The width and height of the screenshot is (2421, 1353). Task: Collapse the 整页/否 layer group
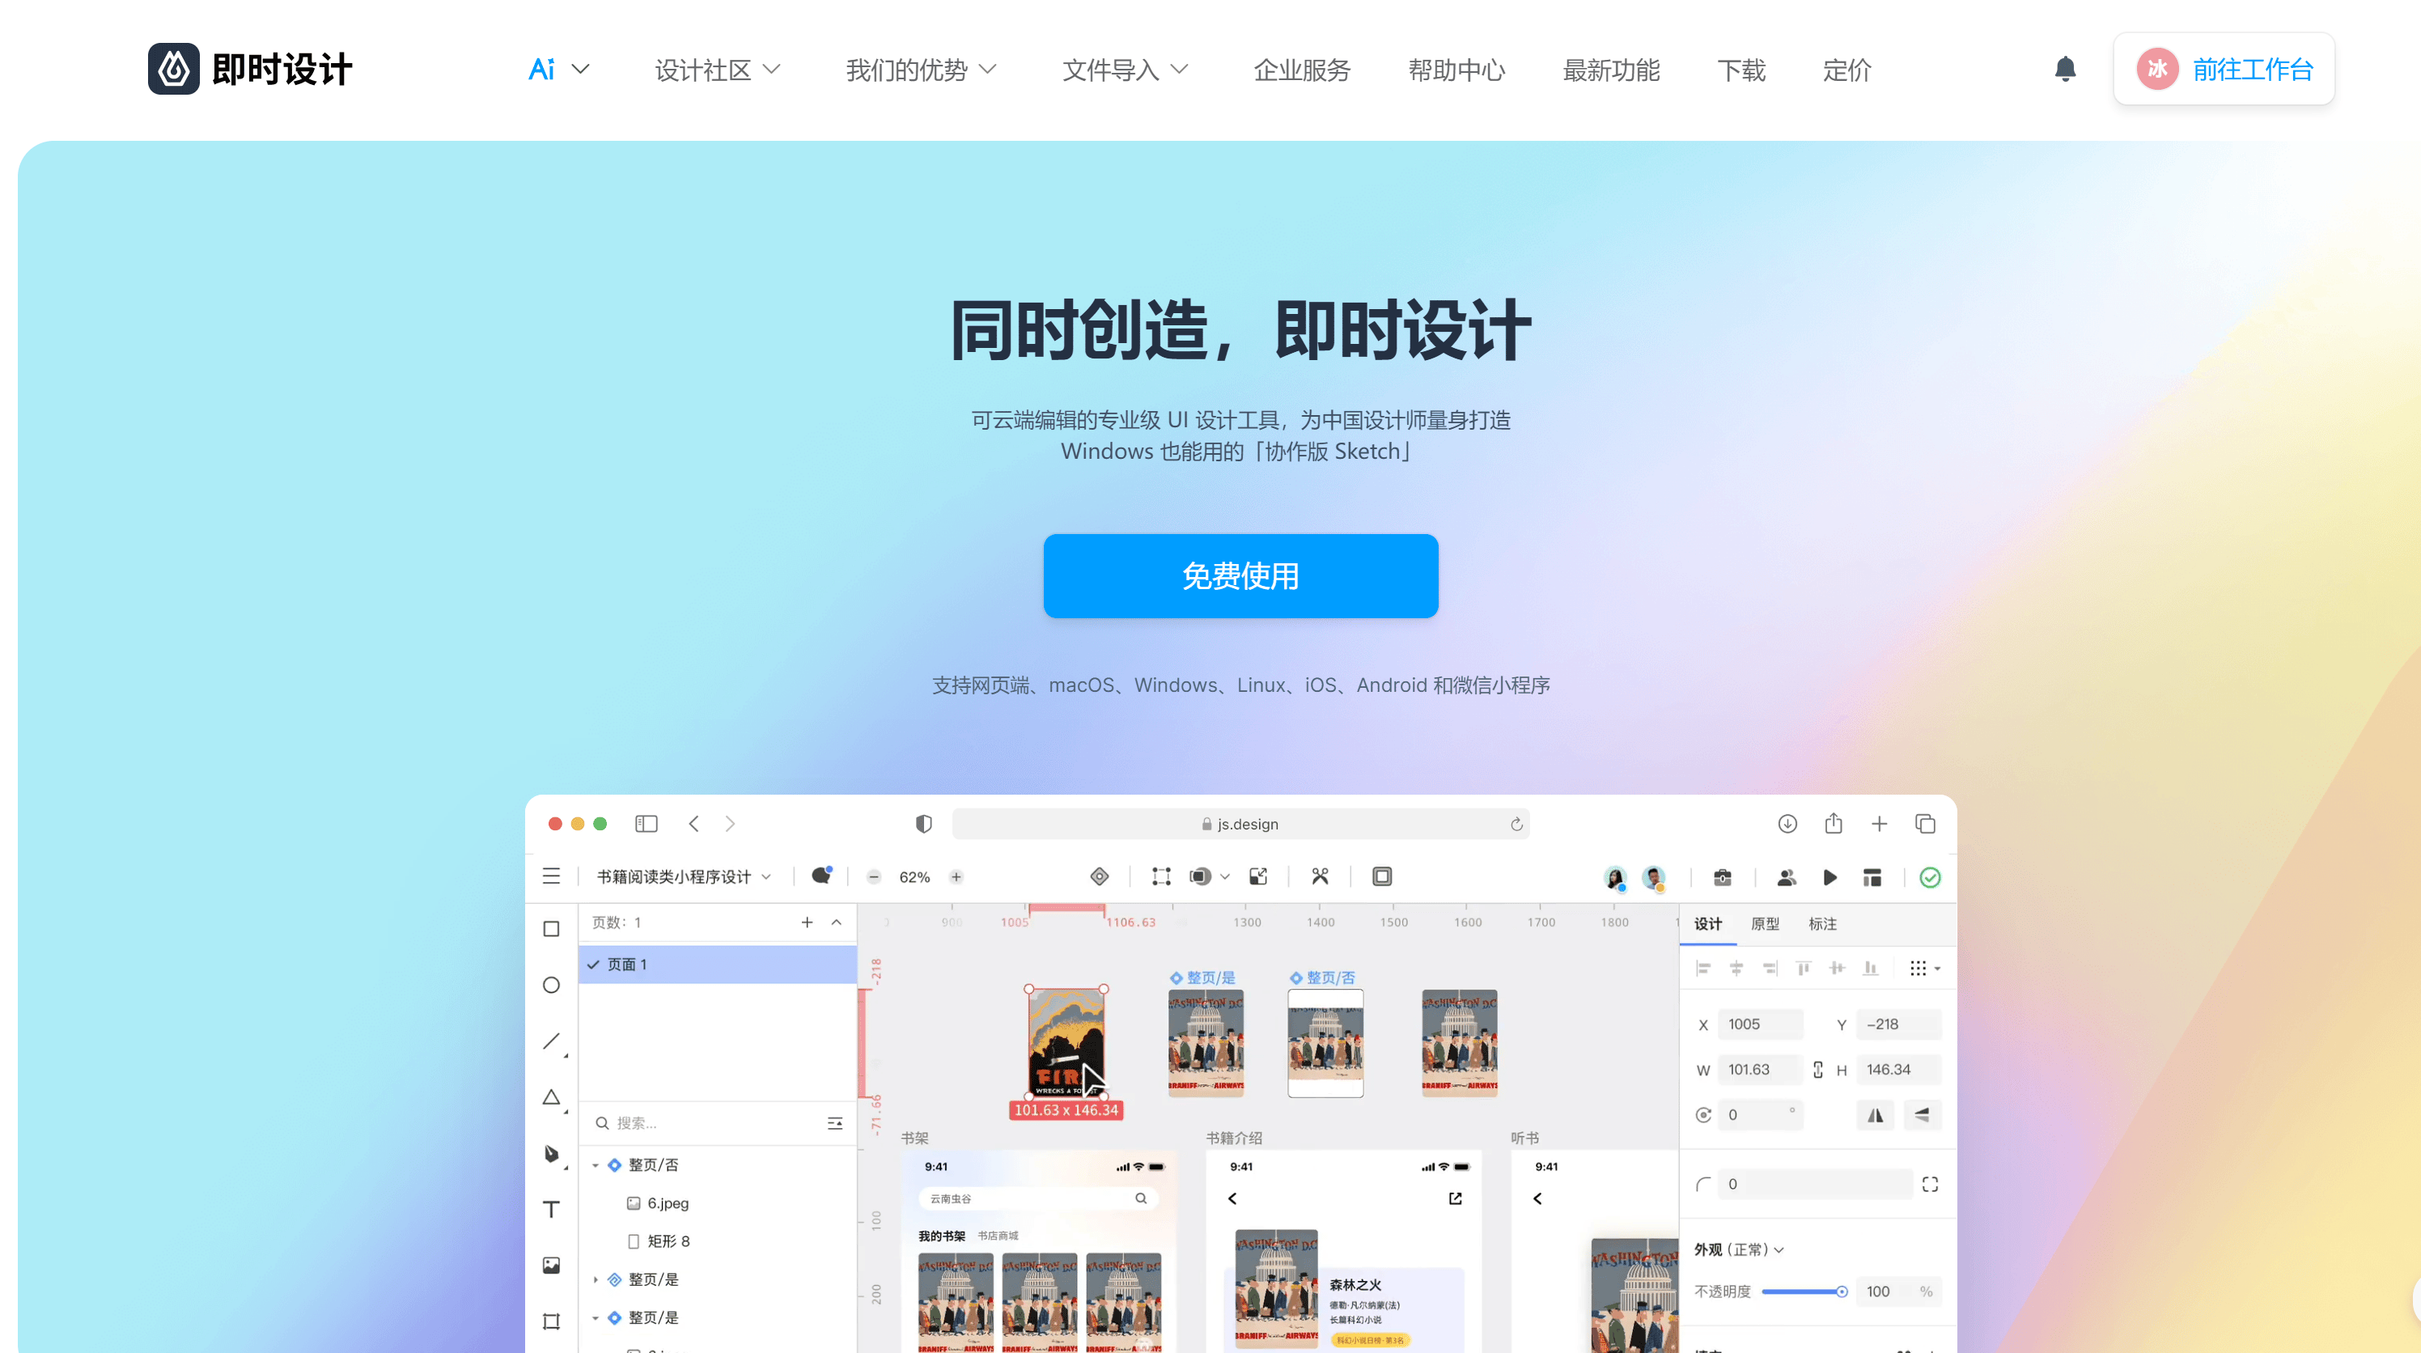tap(595, 1165)
